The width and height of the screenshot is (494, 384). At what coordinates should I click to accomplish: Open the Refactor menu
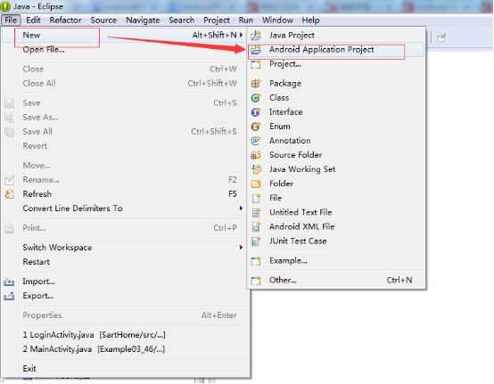point(65,20)
